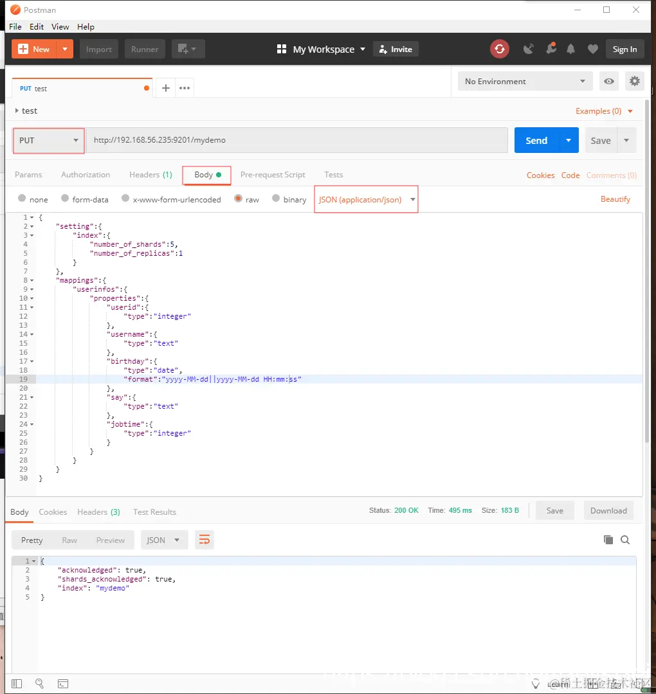Open Code snippet link
The height and width of the screenshot is (694, 656).
[x=570, y=175]
